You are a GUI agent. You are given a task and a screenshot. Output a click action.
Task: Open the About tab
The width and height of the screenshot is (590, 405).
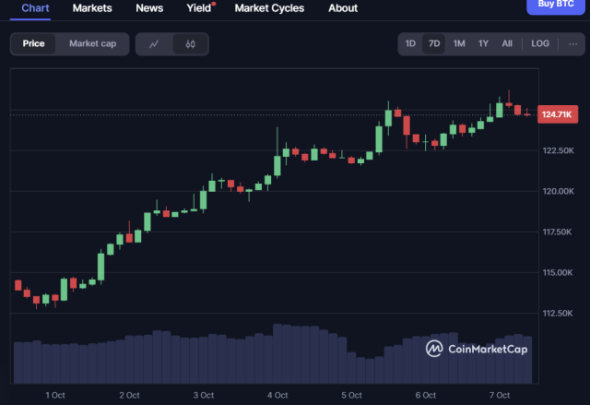[343, 7]
